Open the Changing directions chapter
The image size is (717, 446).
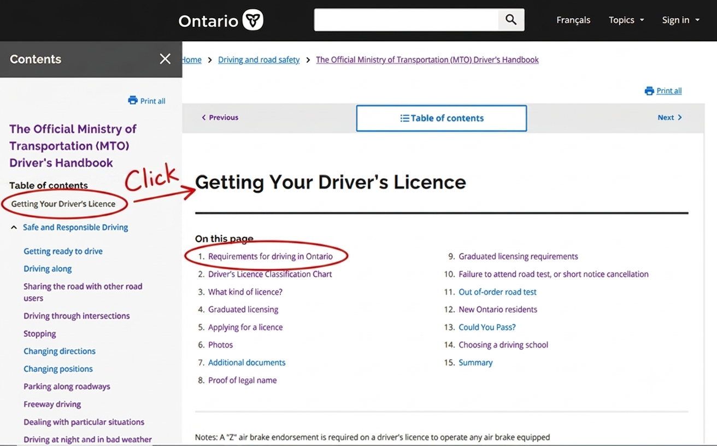click(60, 351)
